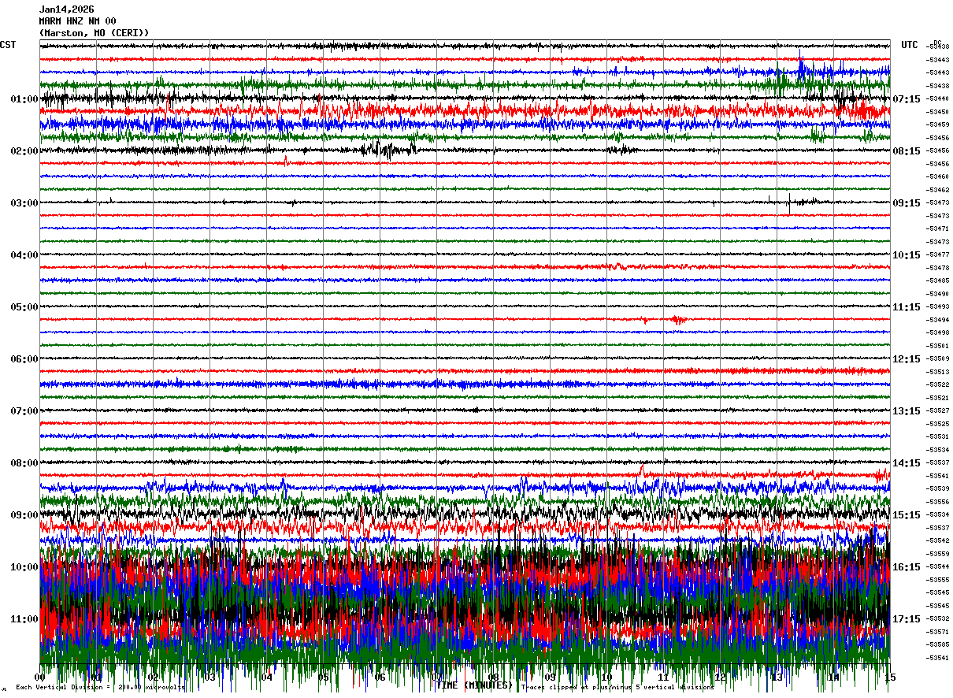Click the 07:15 UTC time label

(907, 98)
